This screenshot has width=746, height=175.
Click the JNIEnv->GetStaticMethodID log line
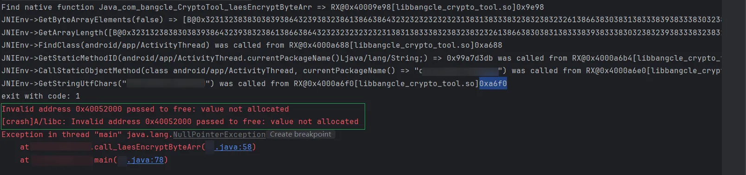pos(361,58)
